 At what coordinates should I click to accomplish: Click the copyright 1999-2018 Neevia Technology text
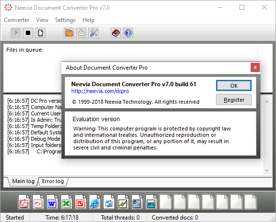click(x=136, y=102)
